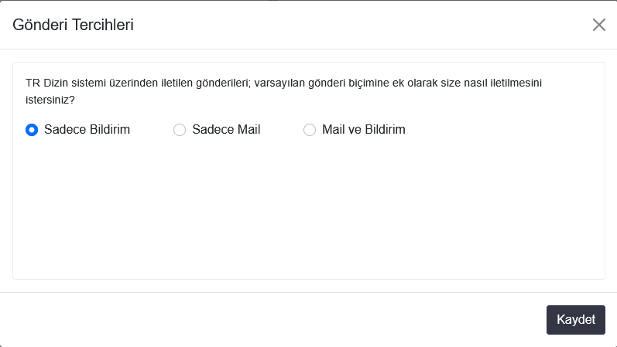Click the empty area below the radio options

(x=308, y=209)
